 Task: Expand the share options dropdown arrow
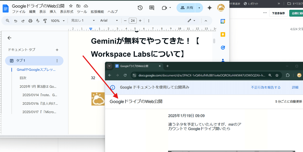pyautogui.click(x=199, y=8)
